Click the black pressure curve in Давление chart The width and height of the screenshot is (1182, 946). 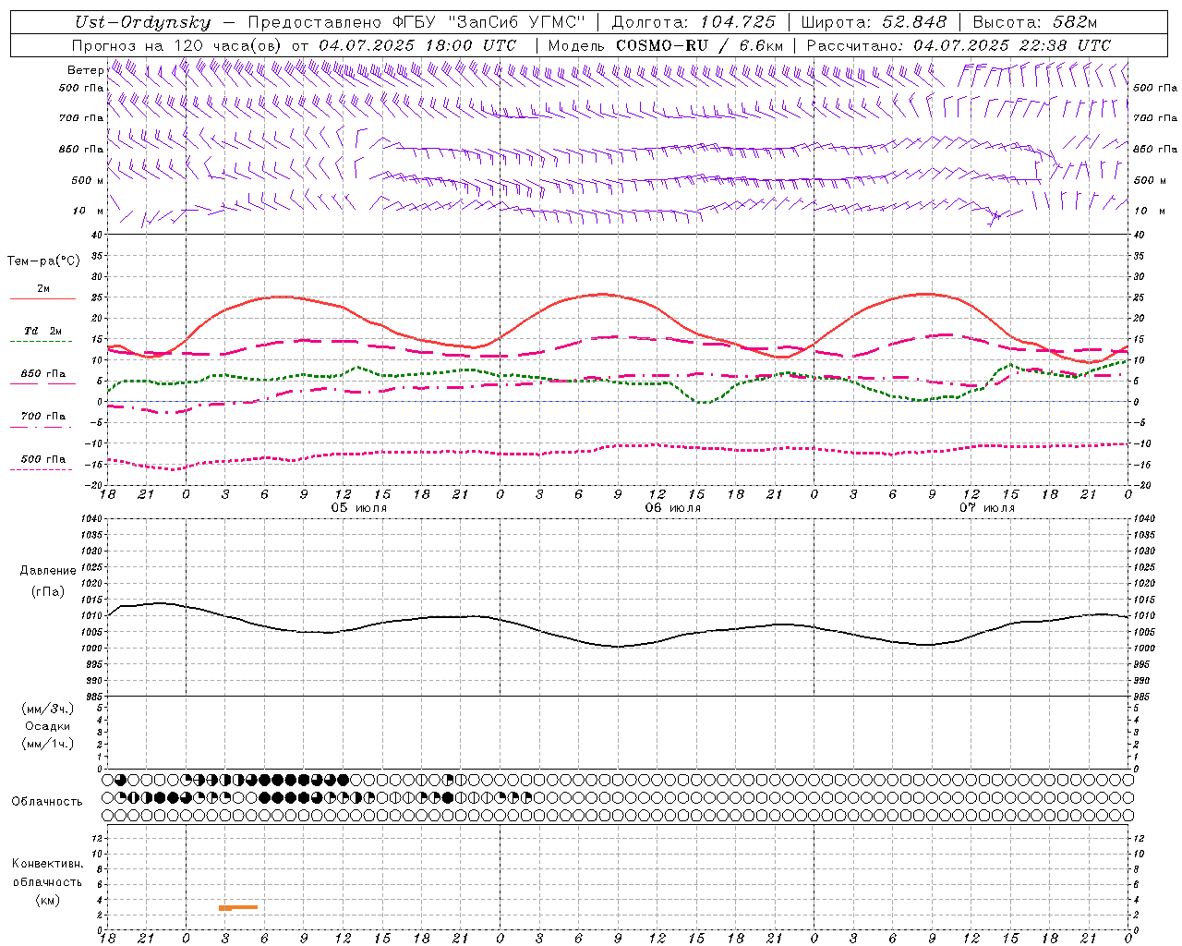click(619, 646)
